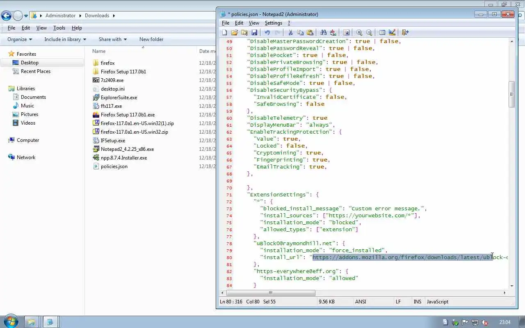Click the scroll-right arrow in Notepad2
Image resolution: width=525 pixels, height=328 pixels.
(504, 293)
